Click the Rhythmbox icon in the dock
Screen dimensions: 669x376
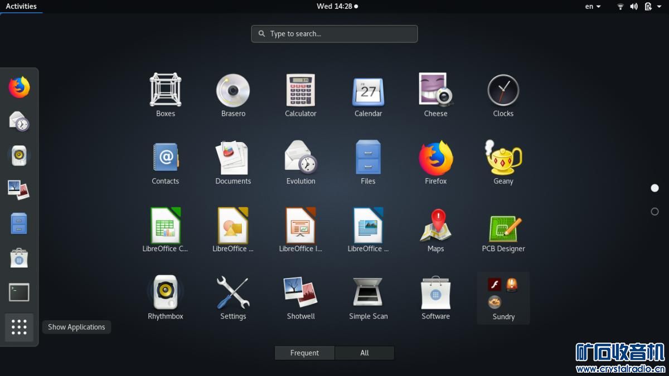[x=19, y=156]
